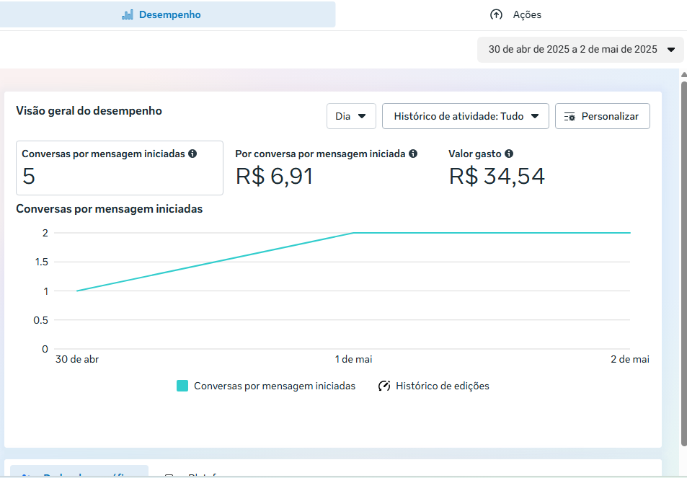Click the Ações upload arrow icon
Viewport: 687px width, 478px height.
click(x=496, y=14)
